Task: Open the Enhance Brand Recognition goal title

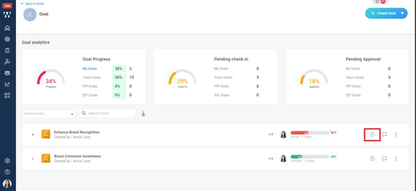Action: coord(77,132)
